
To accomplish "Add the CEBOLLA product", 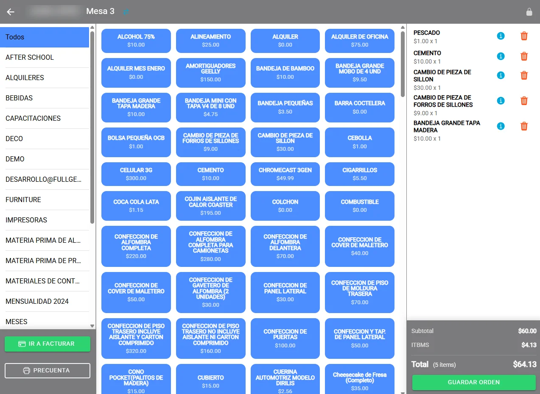I will coord(360,142).
